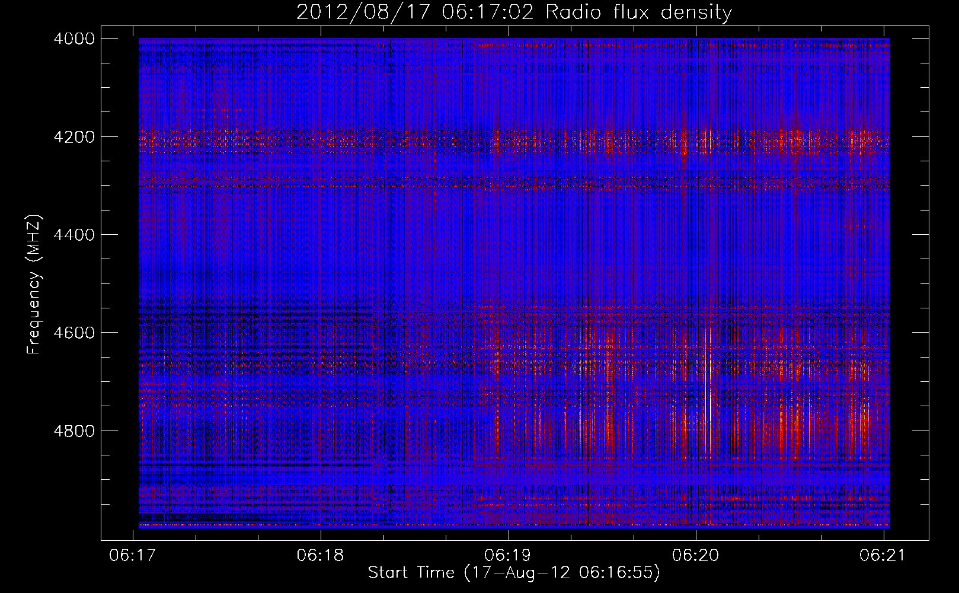Click the bright yellow burst streak after 06:20
959x593 pixels.
710,391
